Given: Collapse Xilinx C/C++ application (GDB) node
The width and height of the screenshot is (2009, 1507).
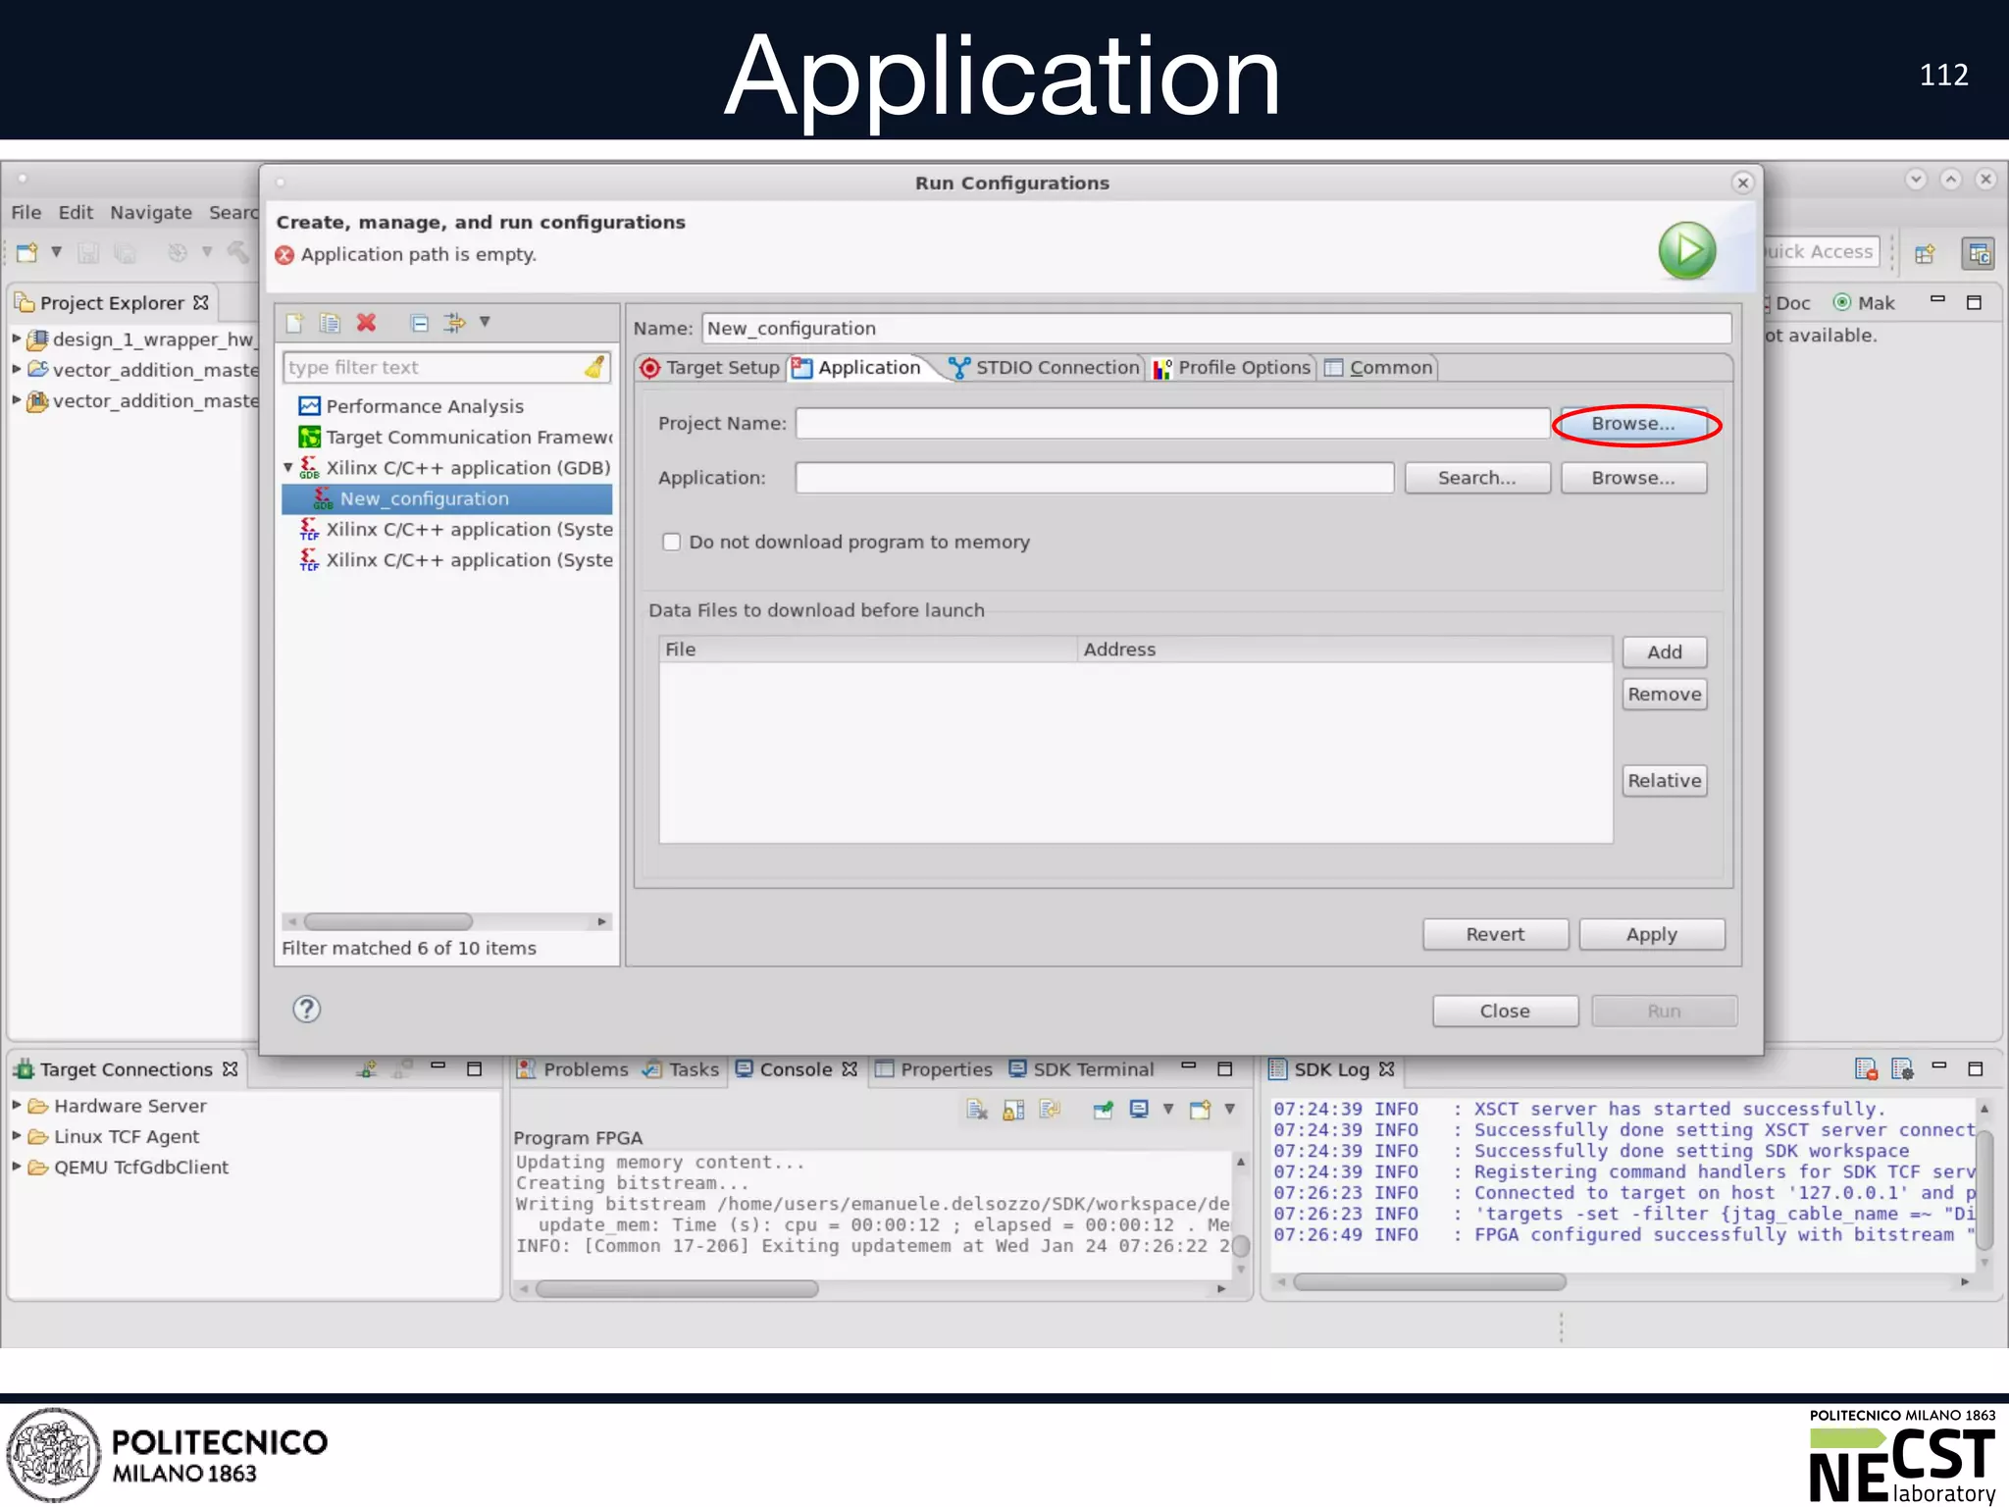Looking at the screenshot, I should (288, 468).
